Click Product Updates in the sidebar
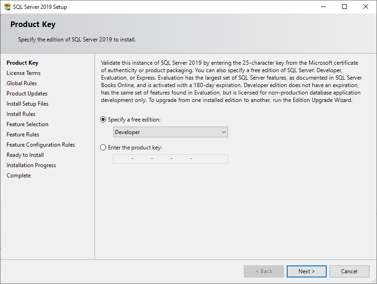 tap(27, 94)
